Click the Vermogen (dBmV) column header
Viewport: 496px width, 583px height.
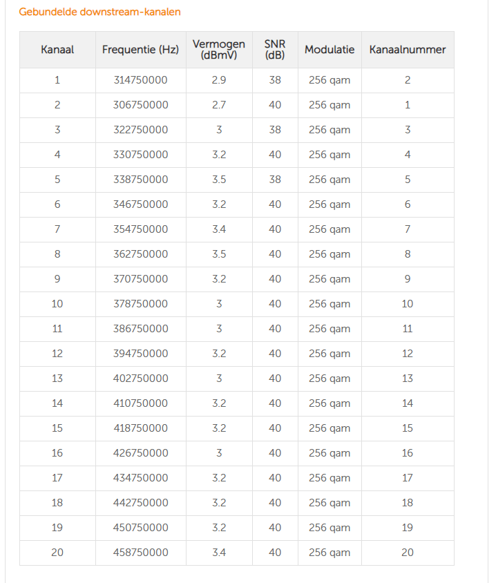tap(219, 50)
